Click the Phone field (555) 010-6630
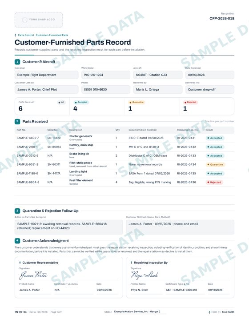 (106, 90)
